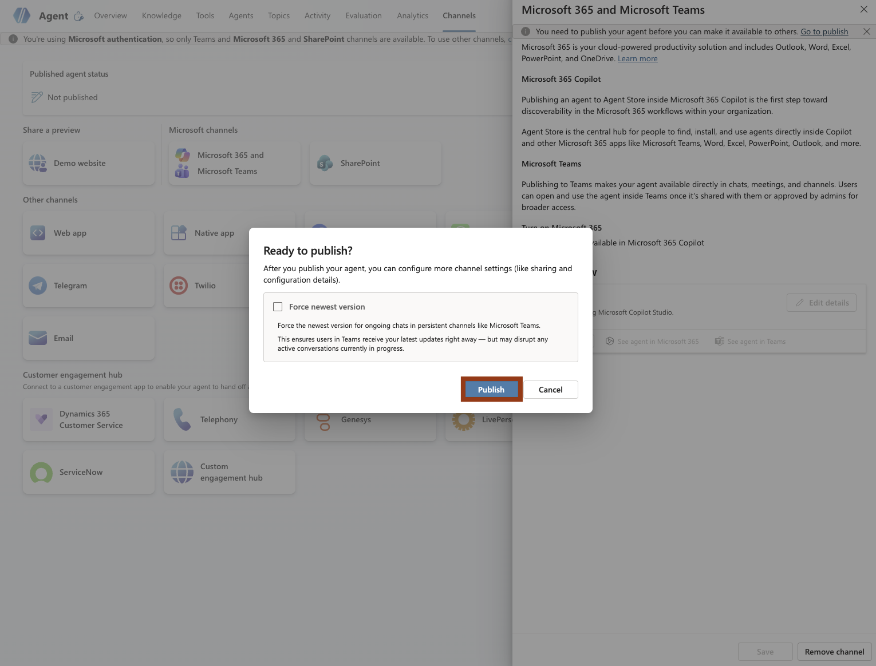
Task: Click the See agent in Teams icon
Action: 719,342
